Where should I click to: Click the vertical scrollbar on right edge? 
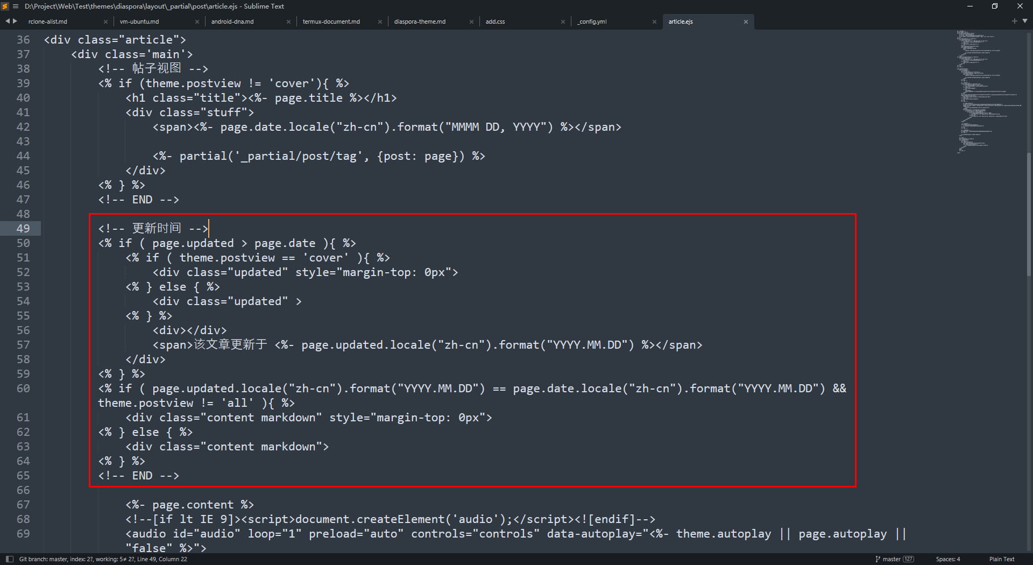1029,215
